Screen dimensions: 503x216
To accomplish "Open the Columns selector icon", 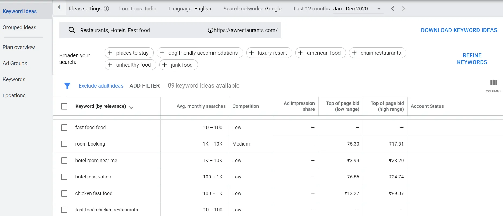I will click(x=493, y=83).
